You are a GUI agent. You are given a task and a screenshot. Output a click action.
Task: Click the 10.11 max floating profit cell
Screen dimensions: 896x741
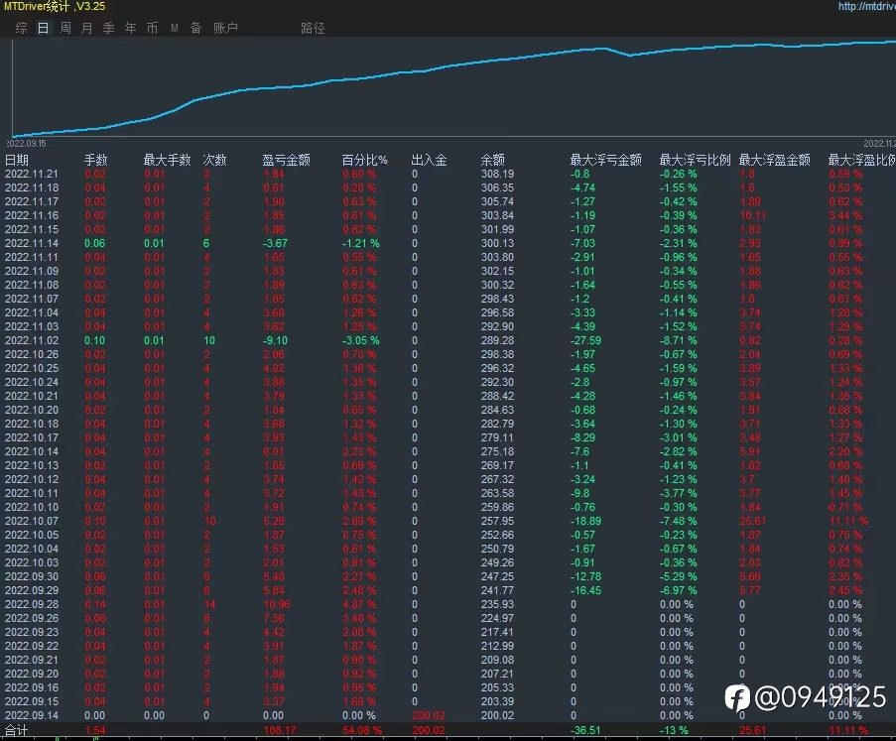coord(752,215)
